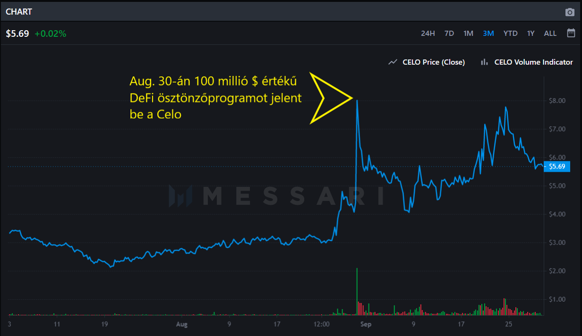Select the 7D time range
The width and height of the screenshot is (582, 336).
tap(449, 34)
